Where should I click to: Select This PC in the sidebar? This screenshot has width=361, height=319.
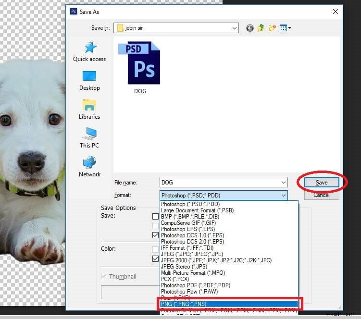point(89,138)
